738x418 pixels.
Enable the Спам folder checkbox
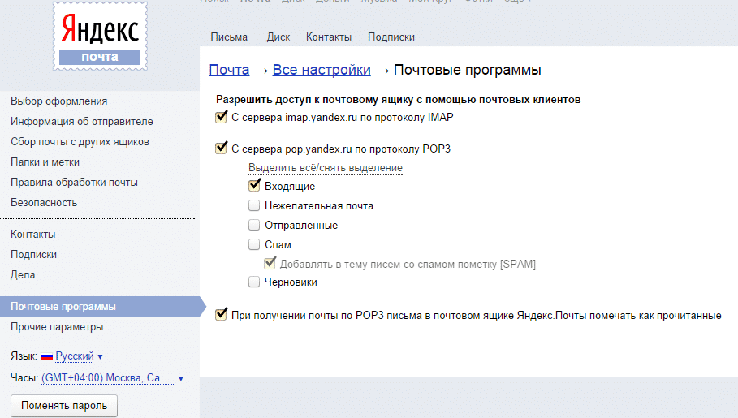[x=254, y=244]
